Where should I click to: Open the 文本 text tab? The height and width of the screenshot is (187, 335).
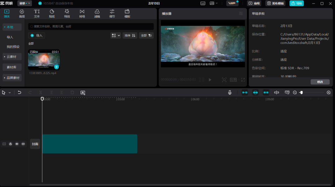pos(37,13)
